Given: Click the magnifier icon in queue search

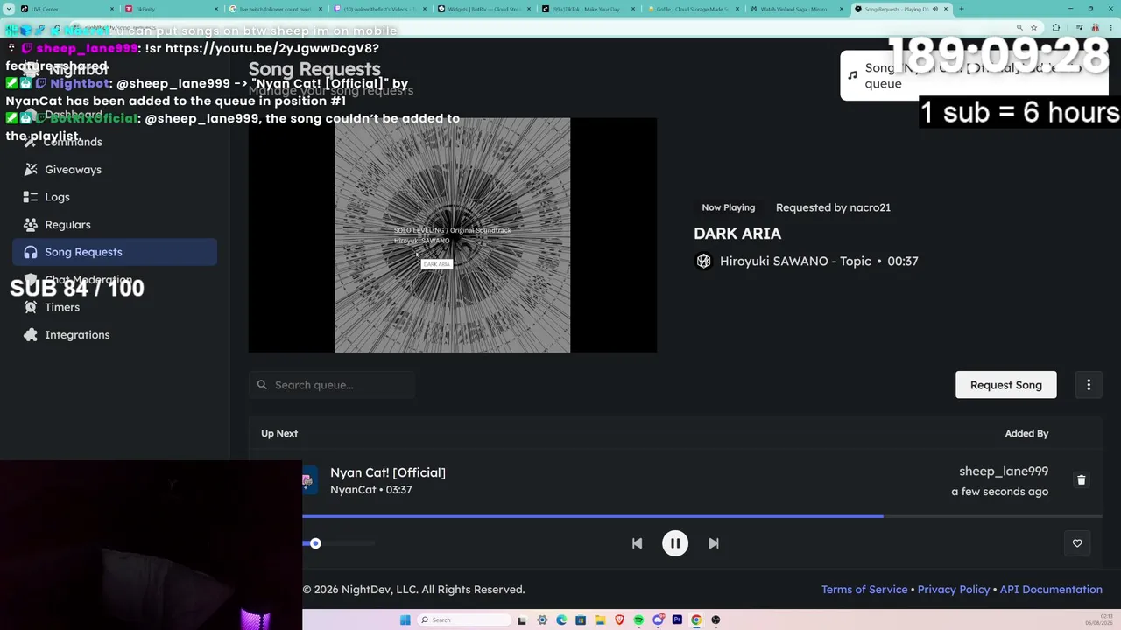Looking at the screenshot, I should 262,385.
